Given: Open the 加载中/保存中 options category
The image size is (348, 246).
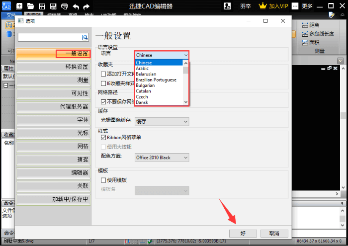Looking at the screenshot, I should pos(54,199).
